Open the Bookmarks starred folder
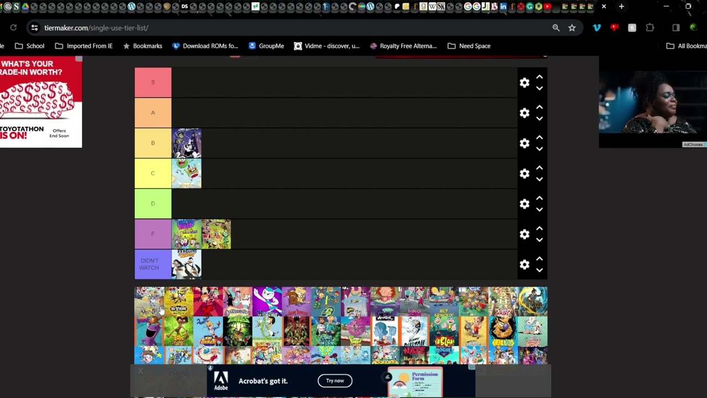Image resolution: width=707 pixels, height=398 pixels. pyautogui.click(x=143, y=46)
